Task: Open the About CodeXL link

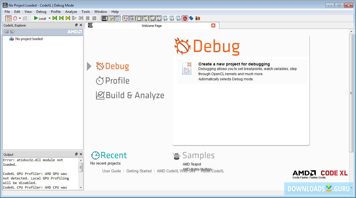Action: [212, 171]
